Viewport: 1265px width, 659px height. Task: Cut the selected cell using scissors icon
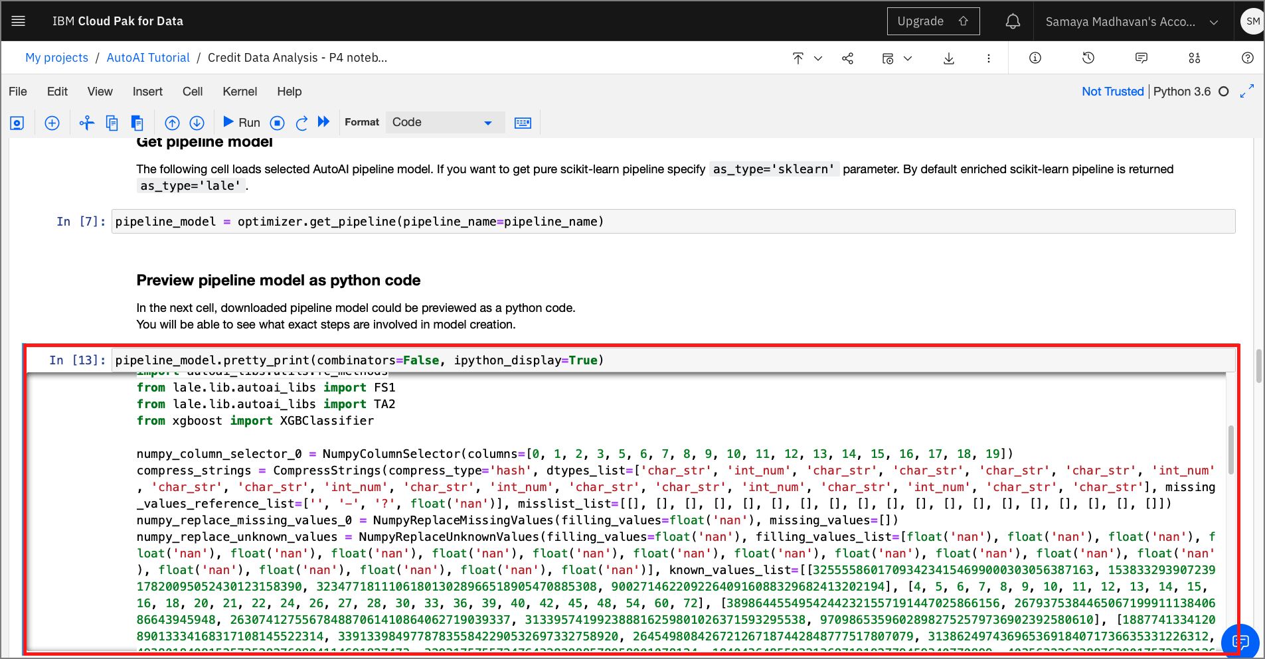(x=86, y=123)
